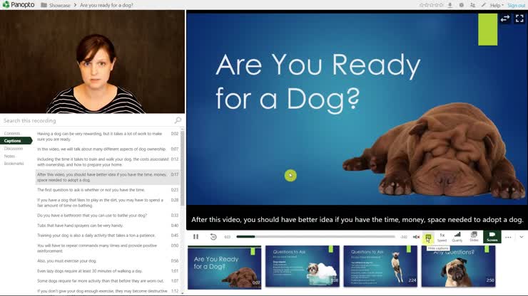528x296 pixels.
Task: Click caption 'Including the time it takes to train'
Action: click(107, 162)
